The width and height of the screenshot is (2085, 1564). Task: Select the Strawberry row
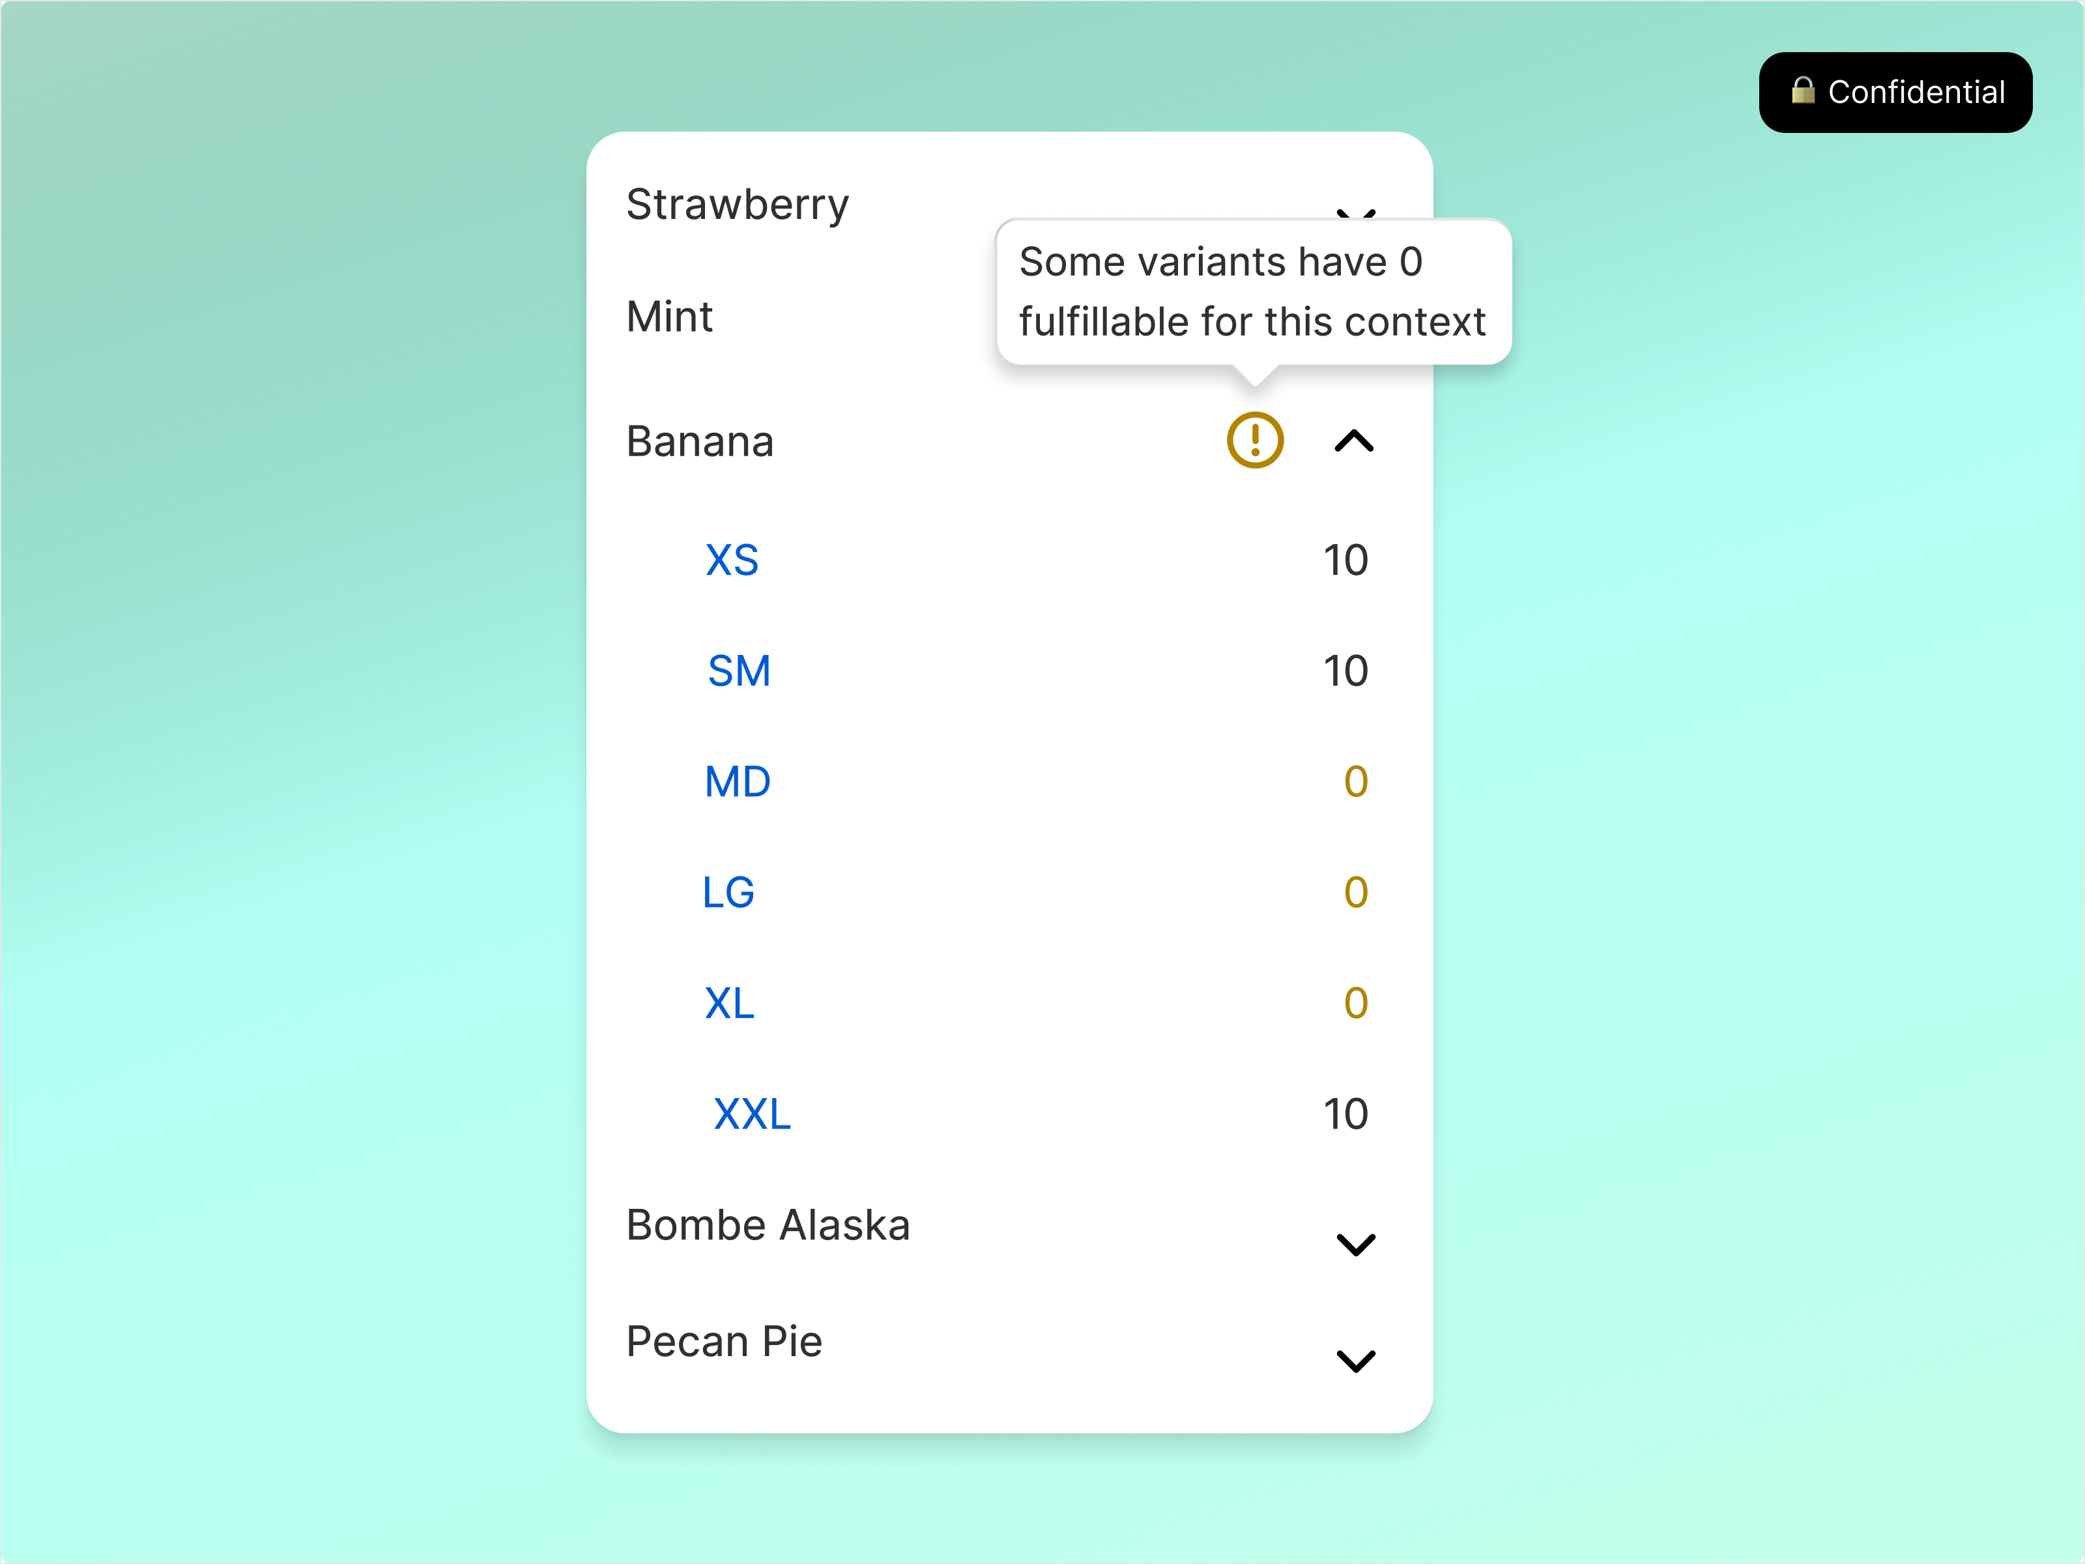pyautogui.click(x=737, y=203)
